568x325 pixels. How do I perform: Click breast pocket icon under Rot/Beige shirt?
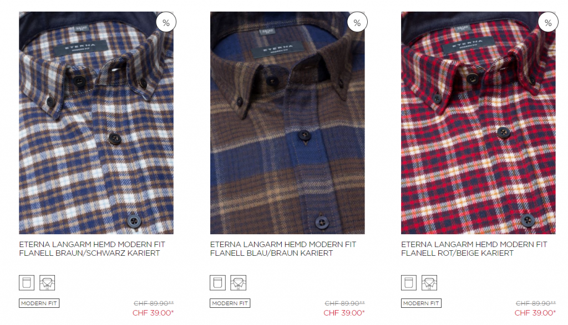(x=409, y=283)
